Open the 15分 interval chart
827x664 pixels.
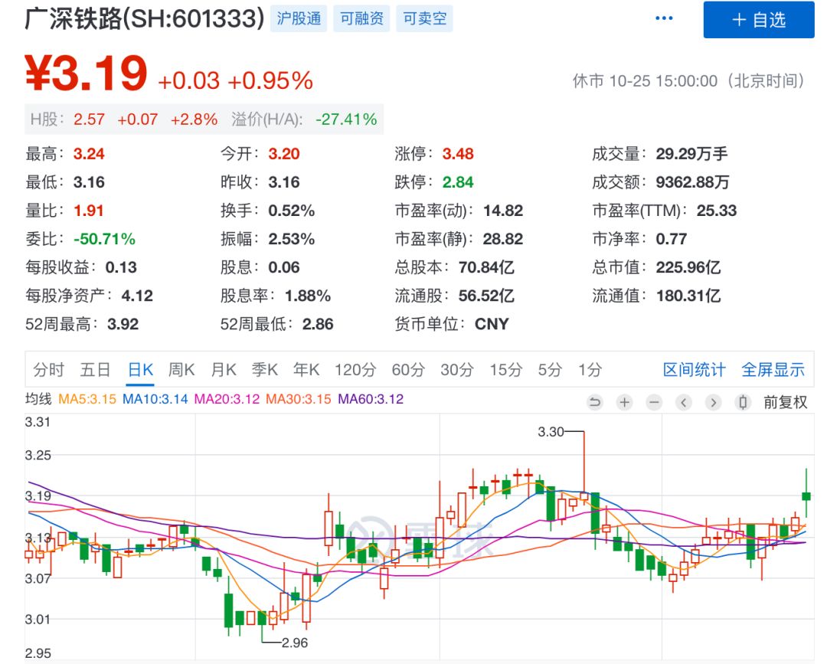click(506, 370)
